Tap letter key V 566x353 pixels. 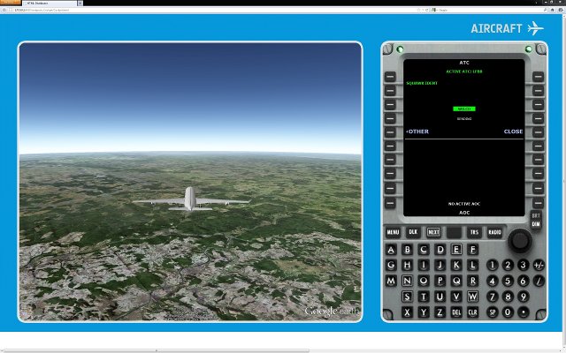(456, 297)
